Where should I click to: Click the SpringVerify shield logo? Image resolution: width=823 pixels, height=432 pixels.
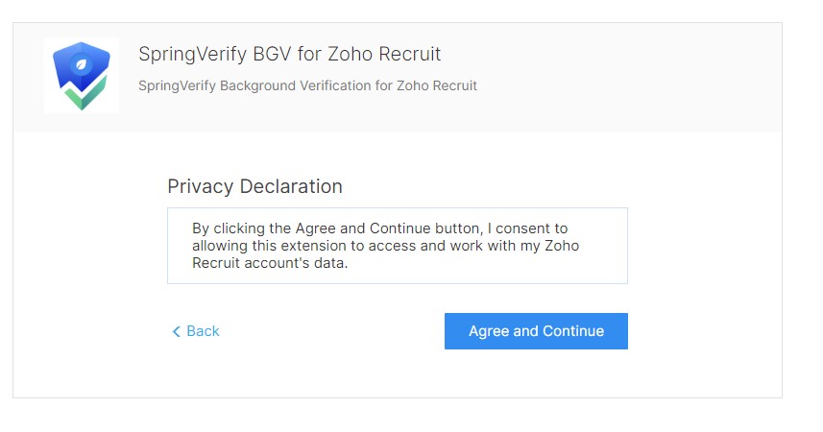(82, 76)
